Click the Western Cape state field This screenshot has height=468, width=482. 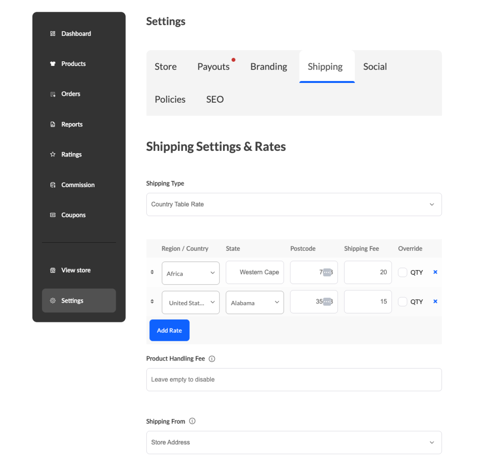[255, 272]
